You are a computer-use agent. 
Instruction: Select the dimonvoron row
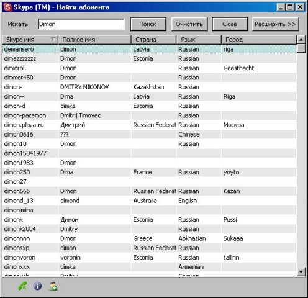(149, 258)
